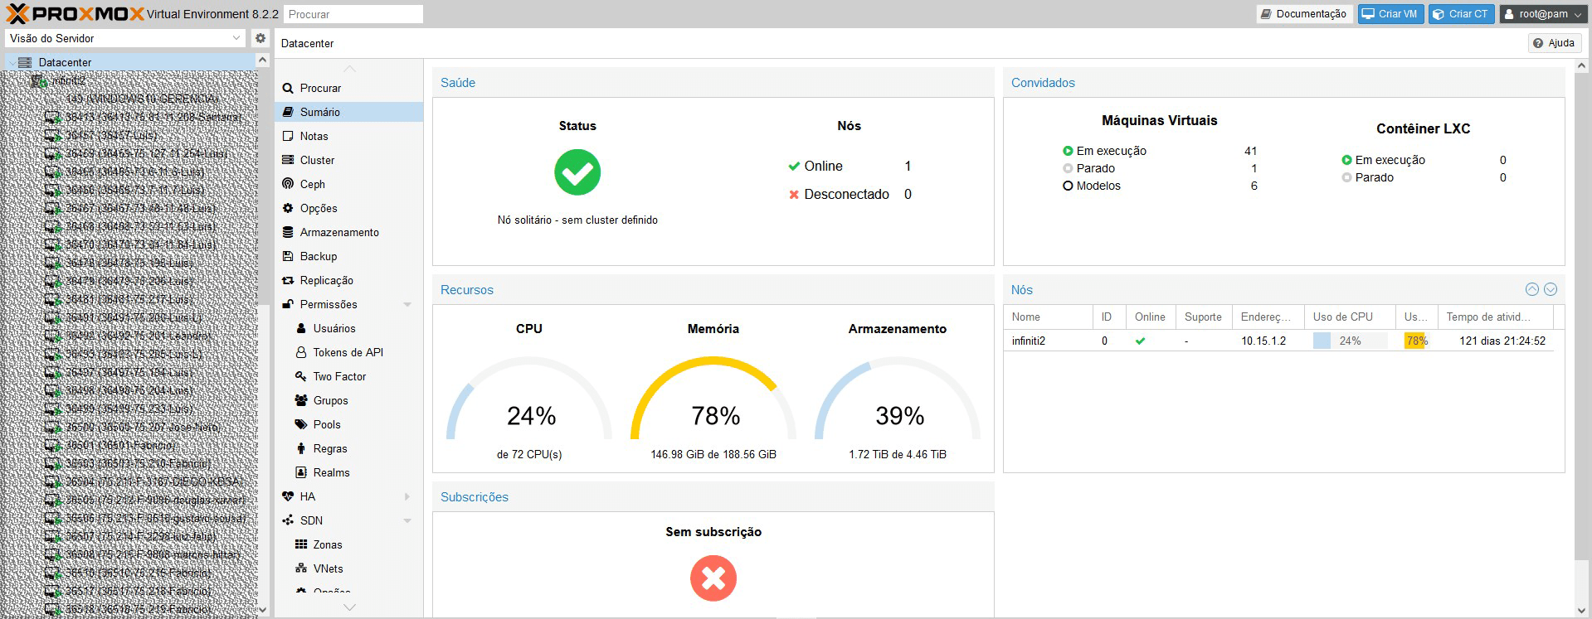Click the Documentação button

(1303, 14)
